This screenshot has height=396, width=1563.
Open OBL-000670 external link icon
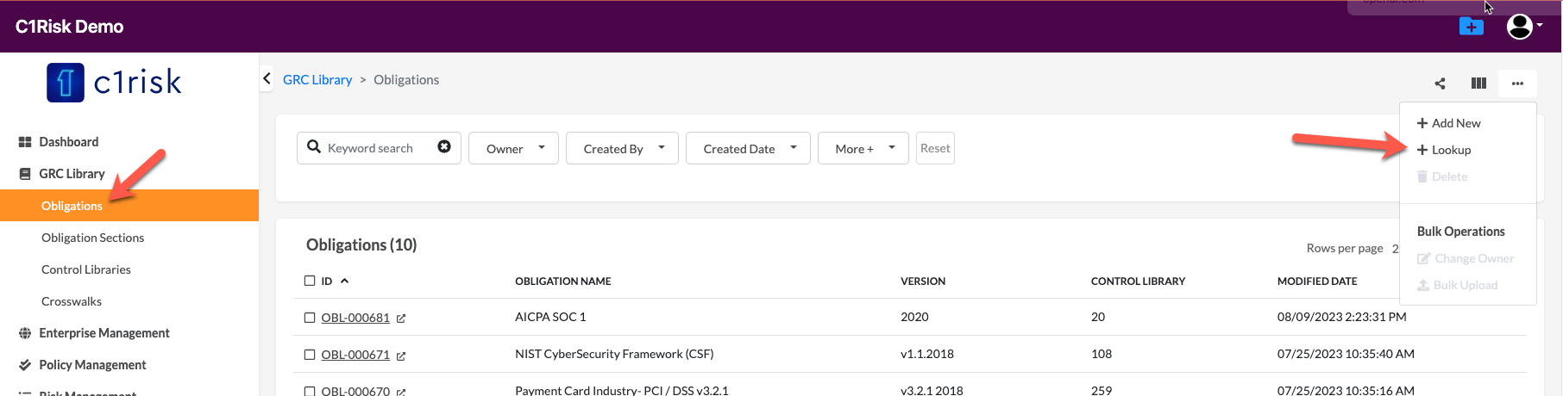point(401,392)
